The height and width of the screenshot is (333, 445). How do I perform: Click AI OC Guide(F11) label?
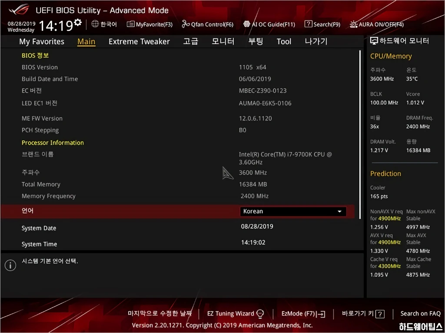tap(274, 24)
